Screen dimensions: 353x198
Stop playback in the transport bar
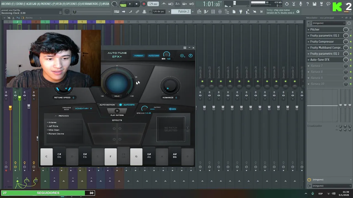[x=137, y=4]
